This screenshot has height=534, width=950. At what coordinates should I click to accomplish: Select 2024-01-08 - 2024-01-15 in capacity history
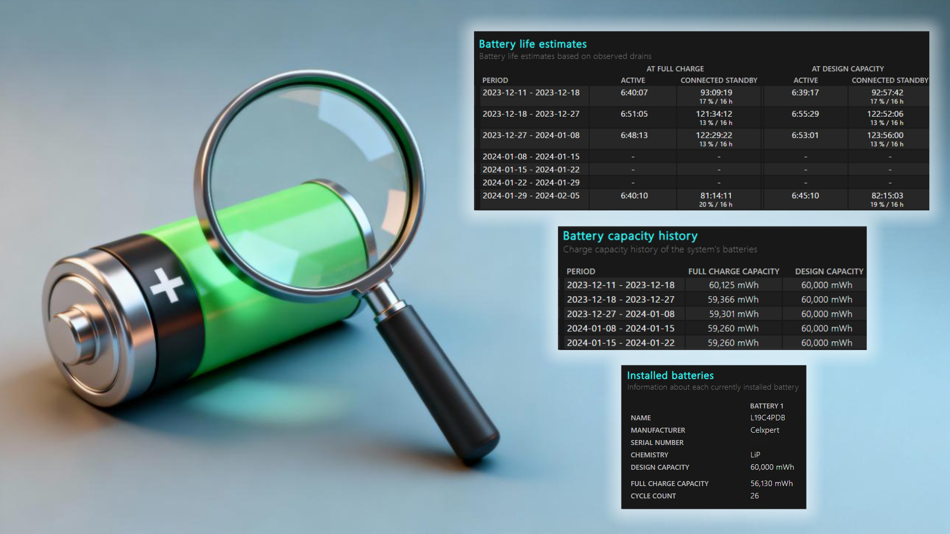click(620, 328)
